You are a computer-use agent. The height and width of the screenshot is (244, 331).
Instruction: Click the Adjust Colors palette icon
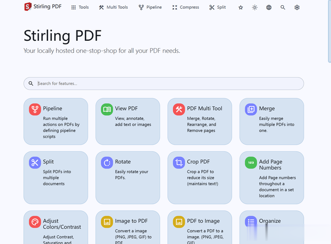[x=35, y=222]
